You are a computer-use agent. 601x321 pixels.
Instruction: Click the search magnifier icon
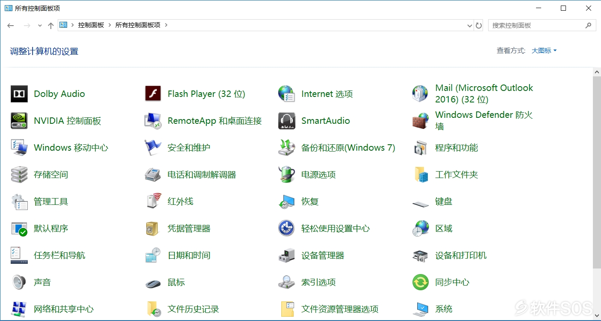tap(589, 25)
